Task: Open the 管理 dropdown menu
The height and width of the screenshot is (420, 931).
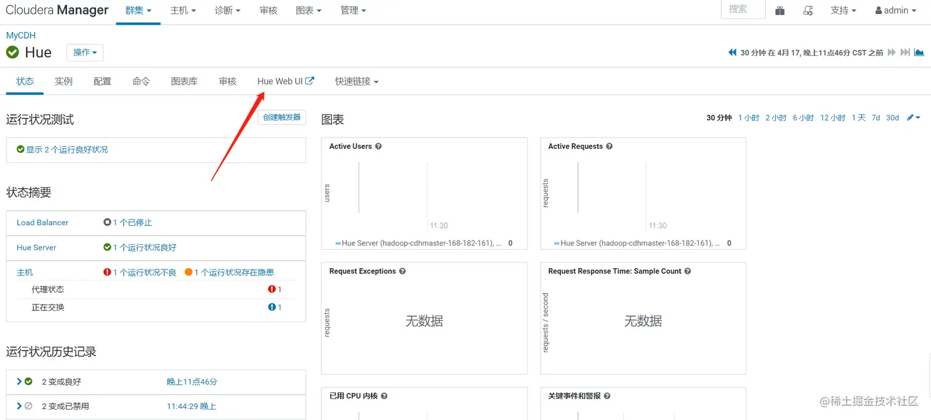Action: (353, 10)
